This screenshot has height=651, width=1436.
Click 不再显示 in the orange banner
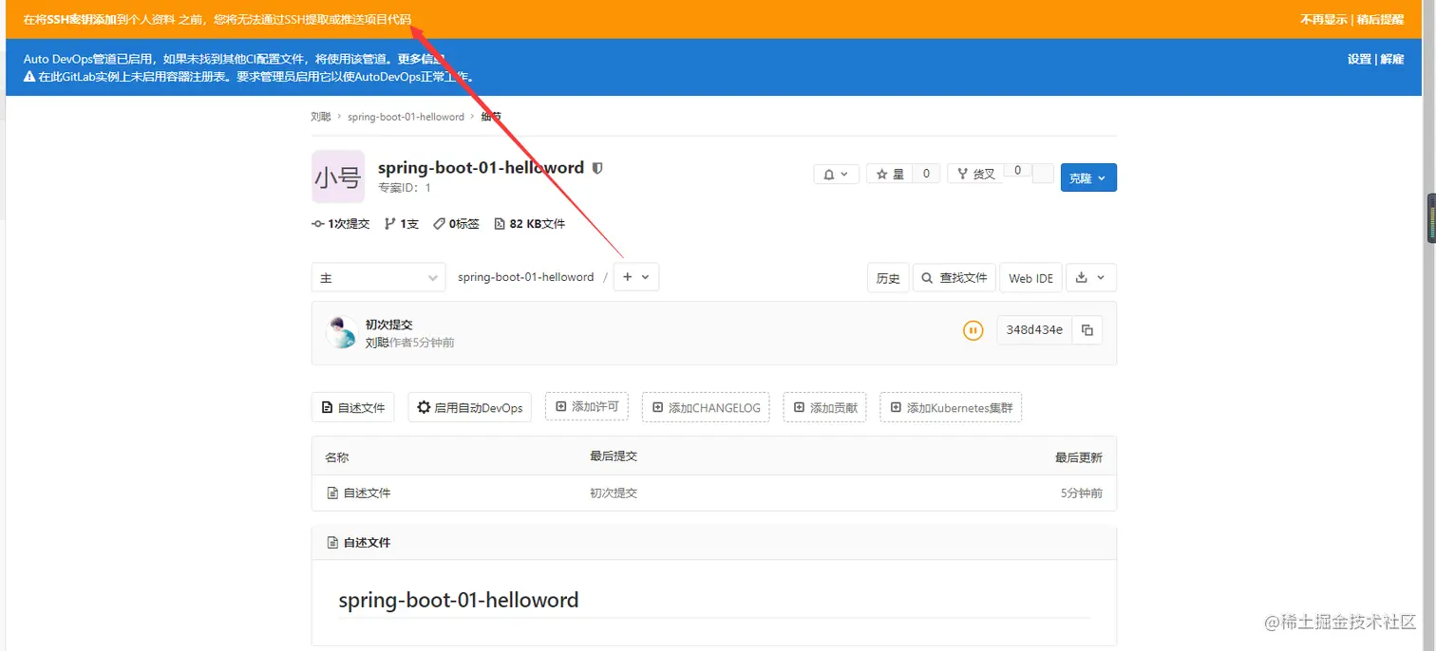1324,20
